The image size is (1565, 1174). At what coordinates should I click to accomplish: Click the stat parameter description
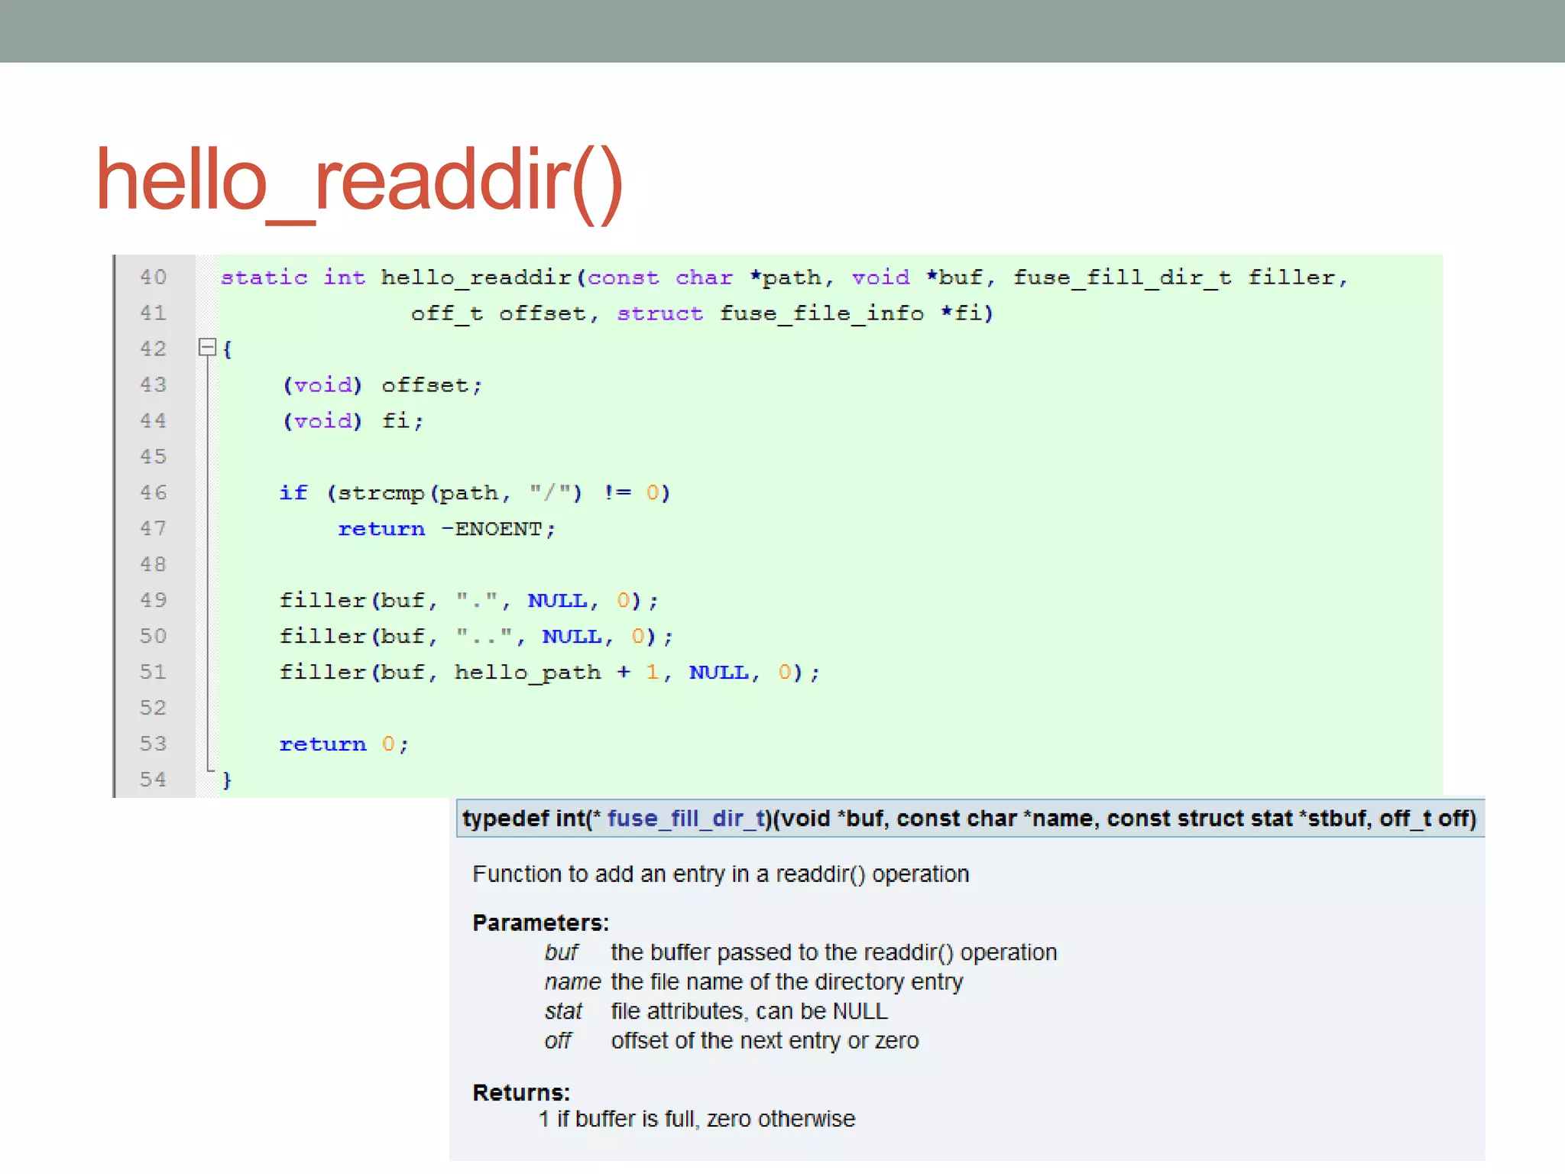[748, 1011]
